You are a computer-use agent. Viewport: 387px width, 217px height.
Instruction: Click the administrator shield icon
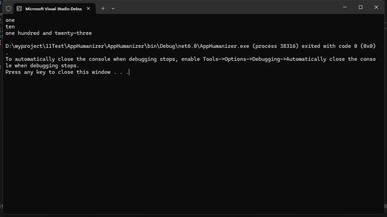pos(9,9)
